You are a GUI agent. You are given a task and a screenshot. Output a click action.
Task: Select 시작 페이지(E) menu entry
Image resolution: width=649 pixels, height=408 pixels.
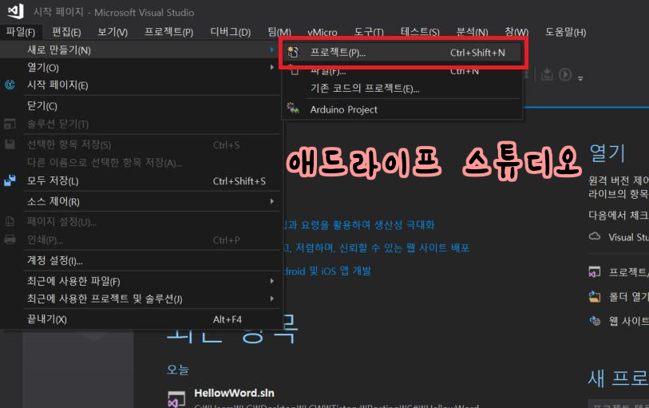[140, 85]
